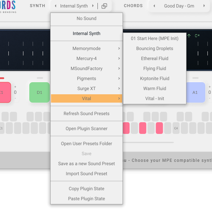Viewport: 212px width, 209px height.
Task: Go to previous chord preset arrow
Action: tap(154, 6)
